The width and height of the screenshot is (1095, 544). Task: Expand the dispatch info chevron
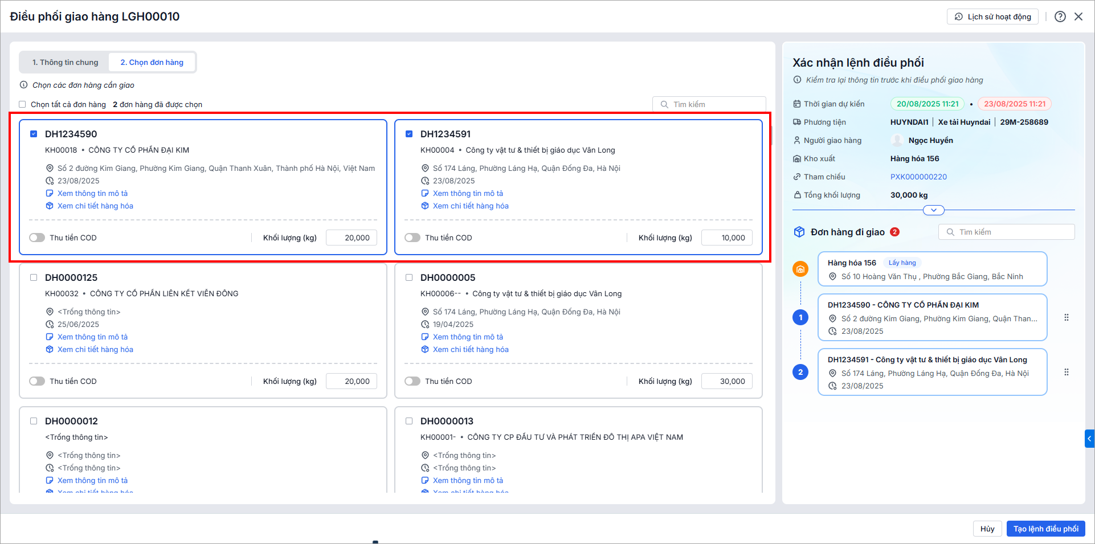point(933,210)
